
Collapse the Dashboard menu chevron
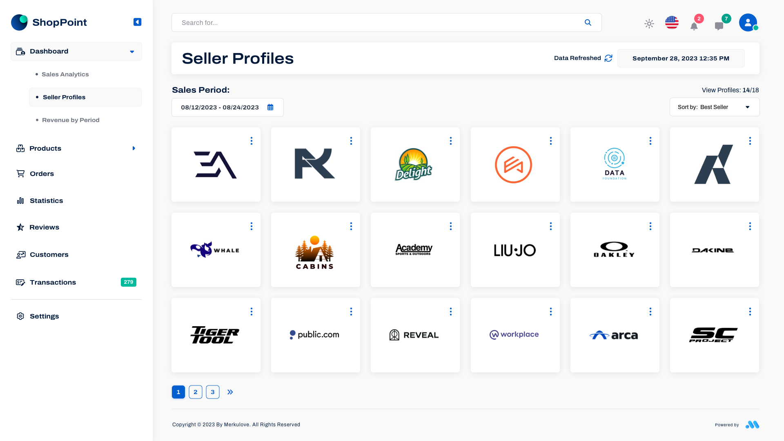[131, 51]
